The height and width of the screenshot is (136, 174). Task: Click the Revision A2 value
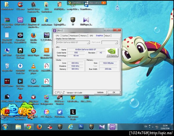(101, 52)
